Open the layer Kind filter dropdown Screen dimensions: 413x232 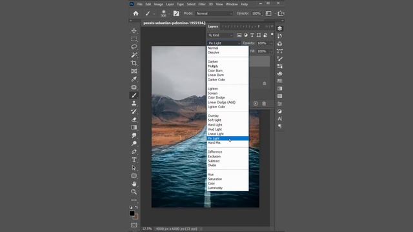221,35
